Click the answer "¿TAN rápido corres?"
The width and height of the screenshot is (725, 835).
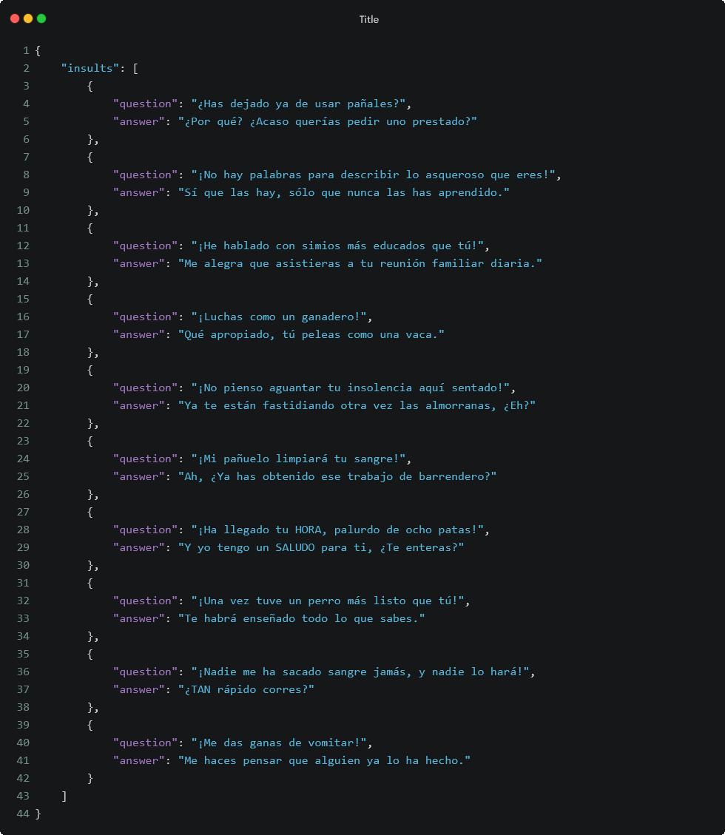(246, 689)
